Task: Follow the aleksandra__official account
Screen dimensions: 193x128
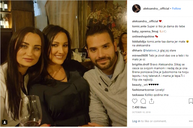Action: 176,9
